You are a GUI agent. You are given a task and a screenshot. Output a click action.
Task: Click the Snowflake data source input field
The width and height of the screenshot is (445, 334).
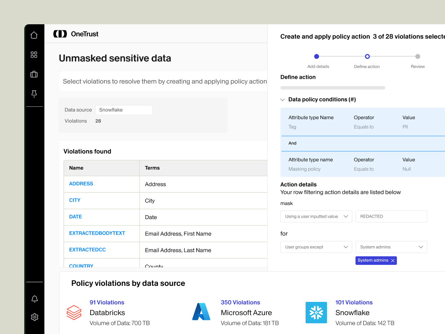(124, 110)
